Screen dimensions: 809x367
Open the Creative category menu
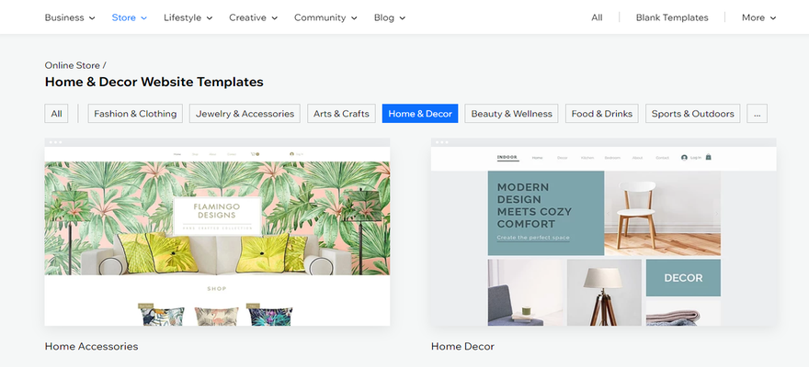point(254,17)
